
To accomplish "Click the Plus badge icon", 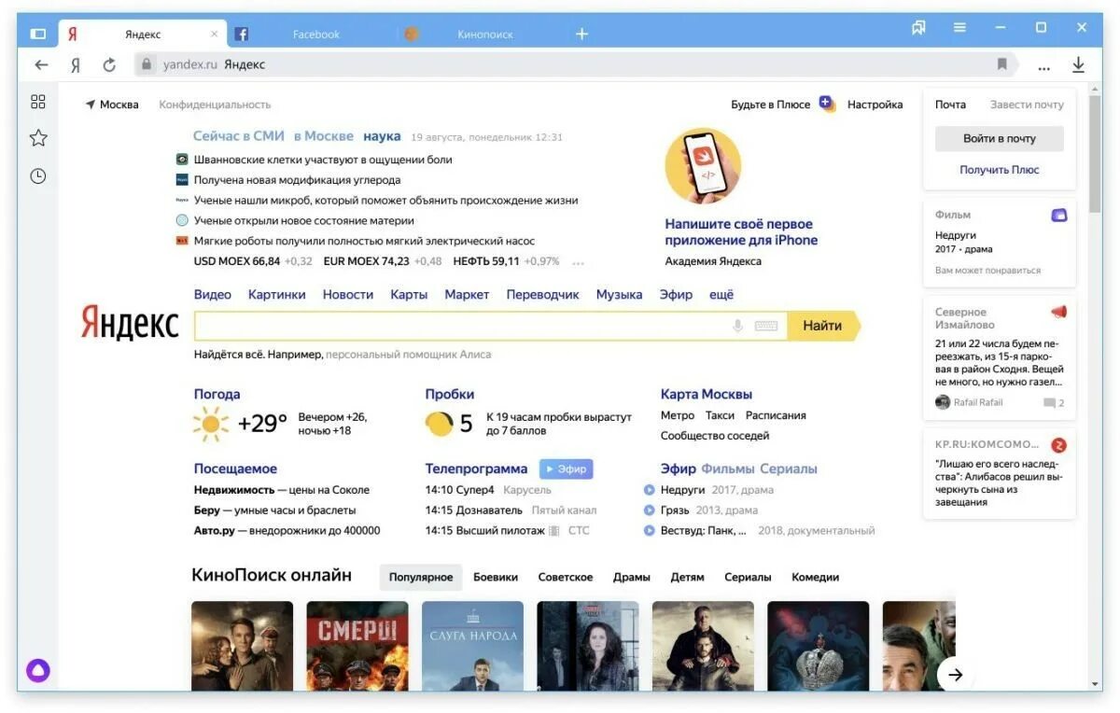I will coord(827,104).
